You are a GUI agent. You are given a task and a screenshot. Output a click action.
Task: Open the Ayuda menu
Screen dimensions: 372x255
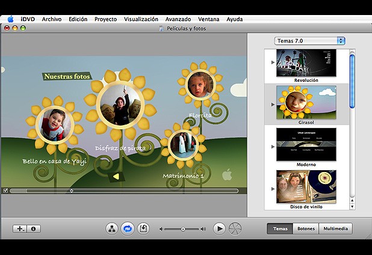point(234,19)
